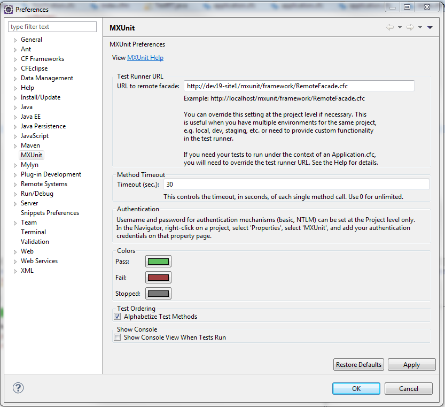
Task: Select Snippets Preferences item
Action: coord(50,213)
